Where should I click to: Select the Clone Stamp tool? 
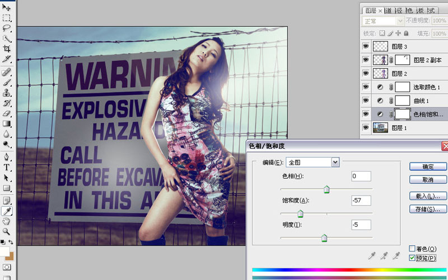pos(6,93)
